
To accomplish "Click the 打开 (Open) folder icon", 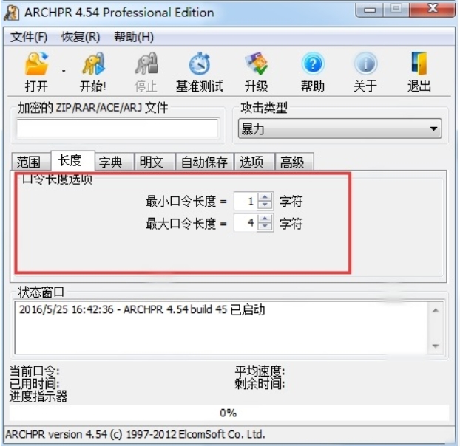I will coord(36,64).
